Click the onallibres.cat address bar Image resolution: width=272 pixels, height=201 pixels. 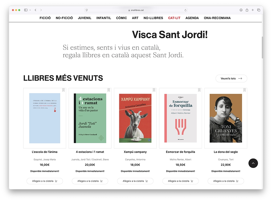pyautogui.click(x=136, y=10)
